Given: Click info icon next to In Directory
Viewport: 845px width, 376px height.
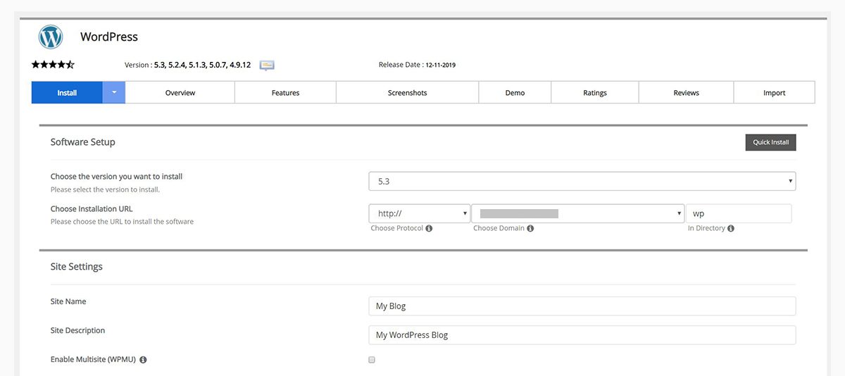Looking at the screenshot, I should click(x=731, y=229).
